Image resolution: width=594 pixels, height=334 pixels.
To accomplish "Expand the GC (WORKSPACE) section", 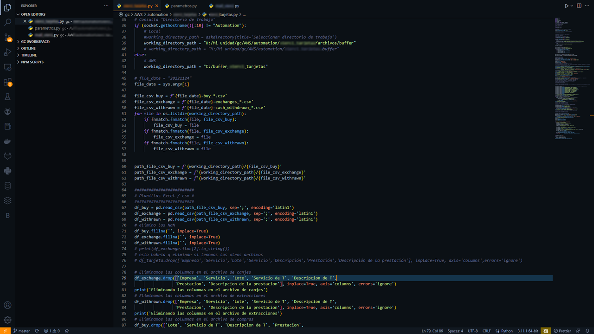I will [35, 42].
